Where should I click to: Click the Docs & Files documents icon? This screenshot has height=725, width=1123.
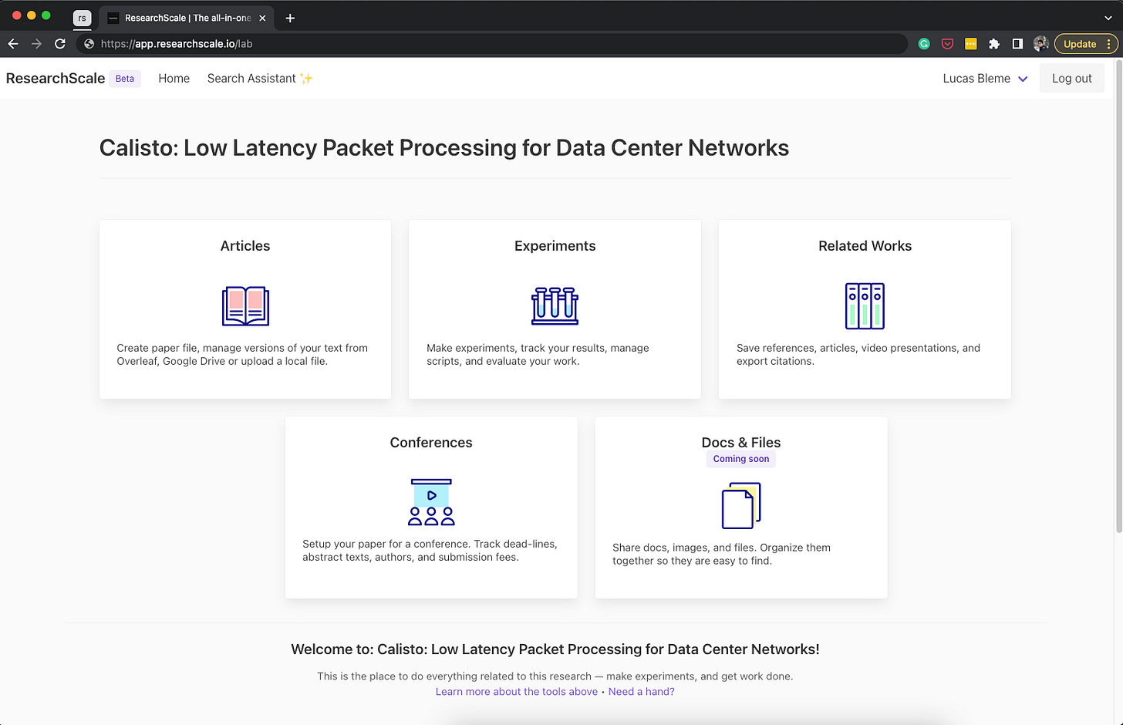(x=741, y=505)
